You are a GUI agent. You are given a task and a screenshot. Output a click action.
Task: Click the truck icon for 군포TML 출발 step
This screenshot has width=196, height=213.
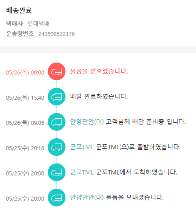(57, 147)
